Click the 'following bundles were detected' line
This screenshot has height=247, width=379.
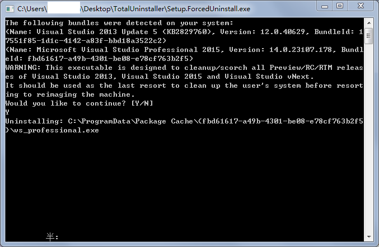pyautogui.click(x=119, y=23)
